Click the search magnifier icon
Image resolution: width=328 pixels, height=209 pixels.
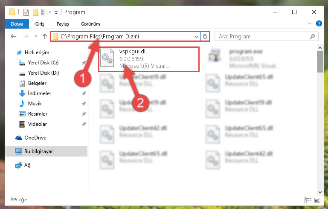tap(312, 36)
